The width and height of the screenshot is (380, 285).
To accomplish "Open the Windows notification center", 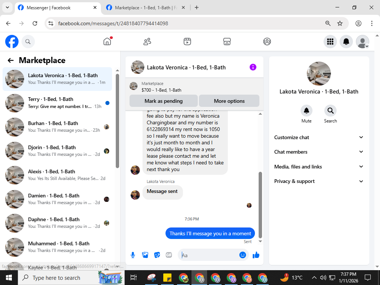I will pyautogui.click(x=368, y=278).
